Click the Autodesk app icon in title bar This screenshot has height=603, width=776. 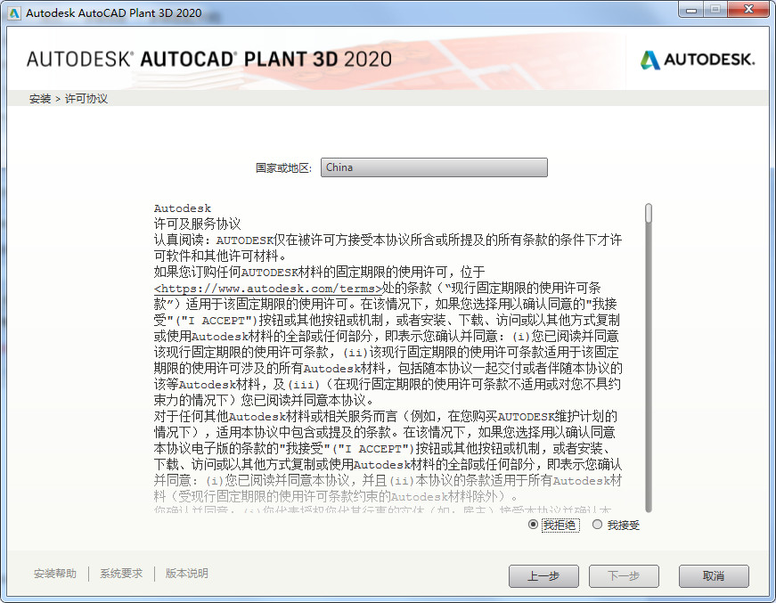click(14, 12)
